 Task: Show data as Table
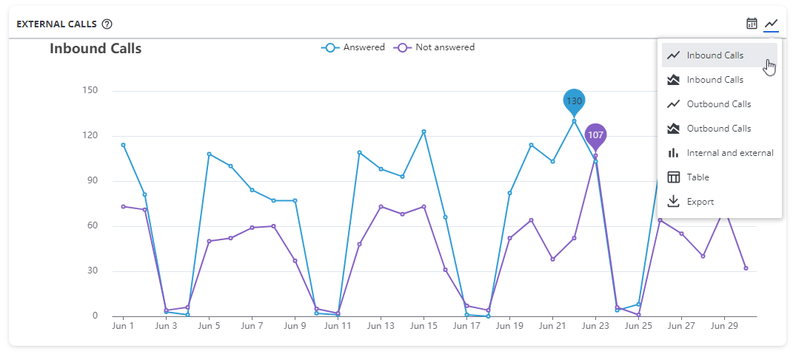tap(697, 177)
